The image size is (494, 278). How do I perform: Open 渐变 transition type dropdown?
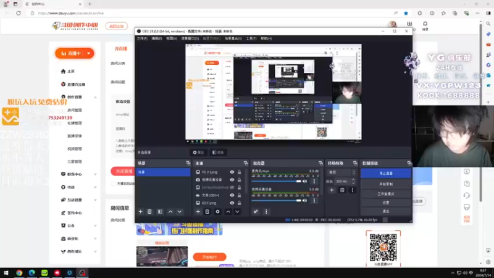[x=342, y=172]
